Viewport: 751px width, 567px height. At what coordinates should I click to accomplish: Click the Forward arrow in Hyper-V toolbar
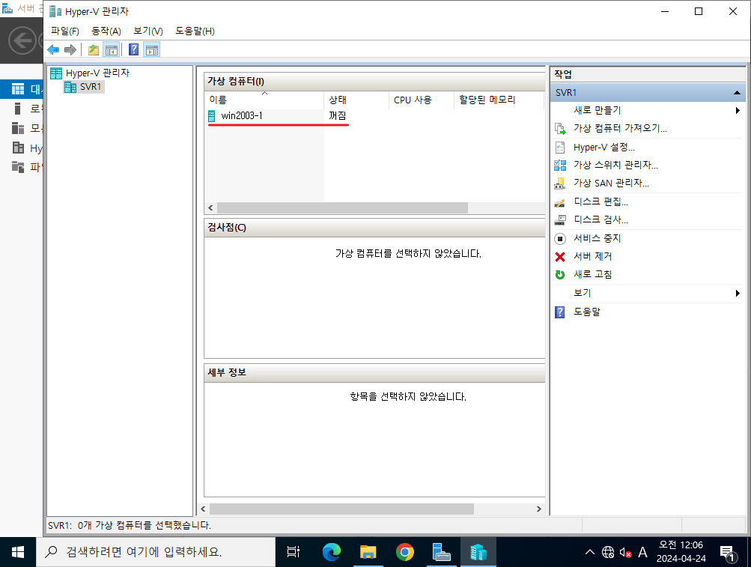point(70,49)
